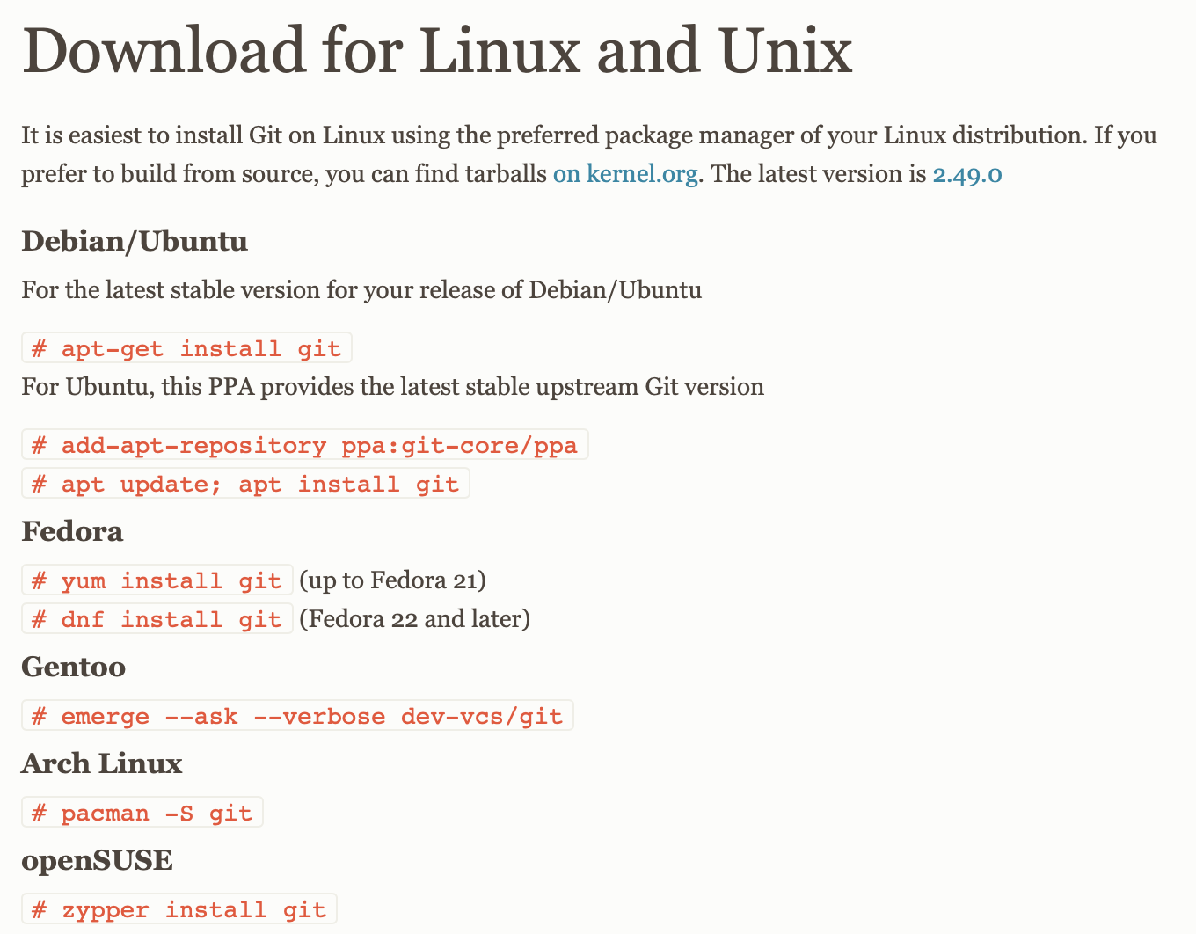1196x934 pixels.
Task: Click the '(up to Fedora 21)' note
Action: (x=392, y=580)
